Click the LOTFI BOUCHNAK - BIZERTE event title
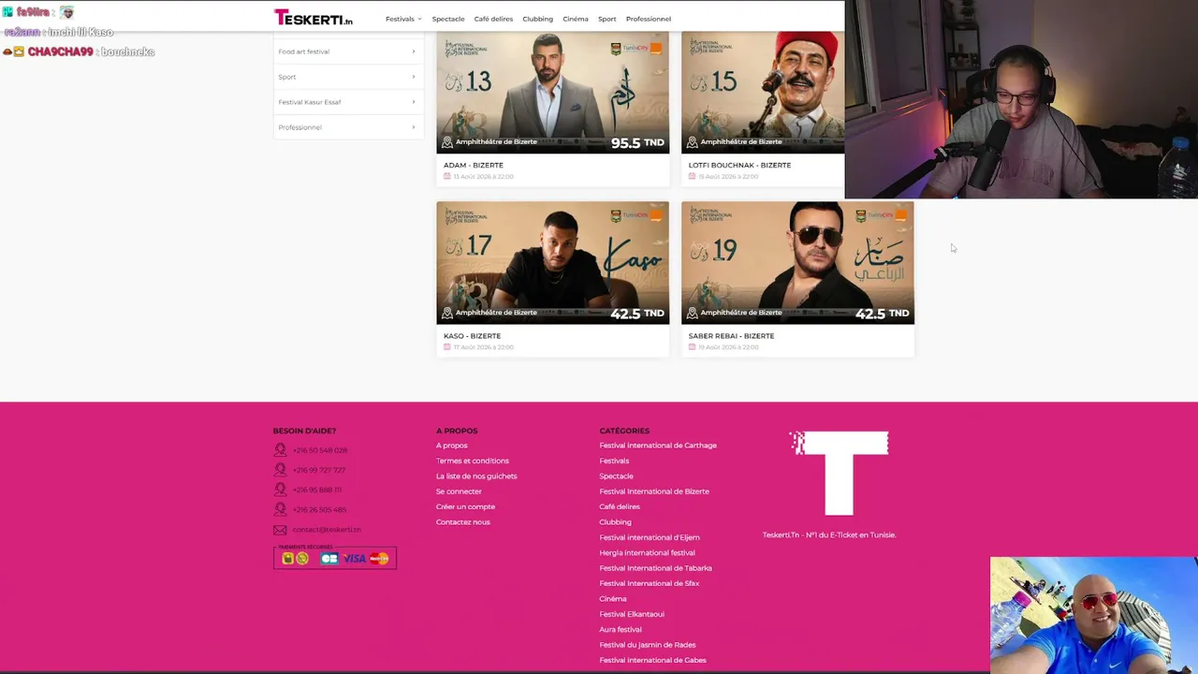This screenshot has height=674, width=1198. pyautogui.click(x=739, y=165)
